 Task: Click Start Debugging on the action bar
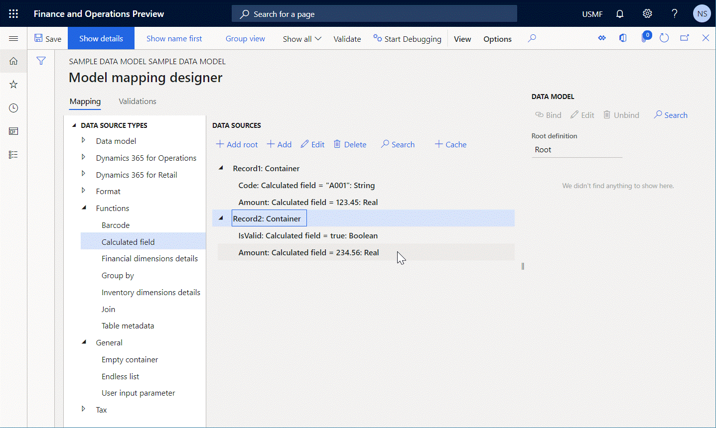coord(407,38)
